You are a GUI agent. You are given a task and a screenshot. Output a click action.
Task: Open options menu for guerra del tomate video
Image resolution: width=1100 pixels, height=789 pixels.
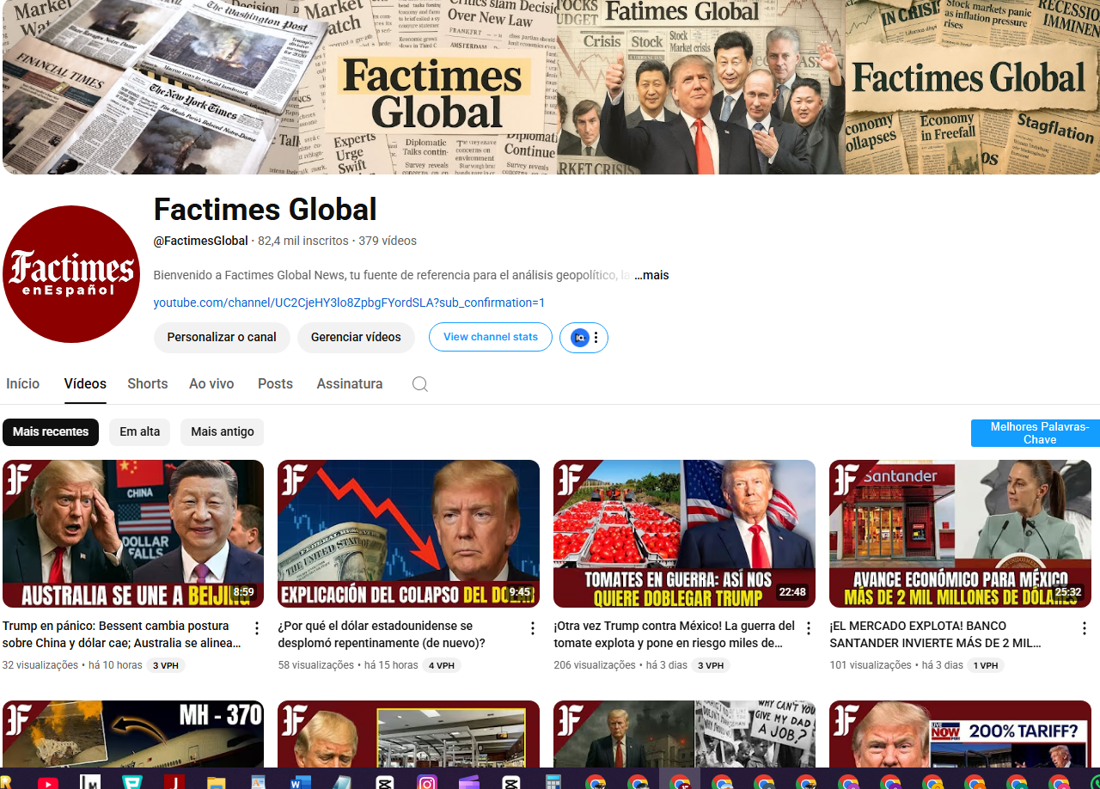tap(808, 628)
